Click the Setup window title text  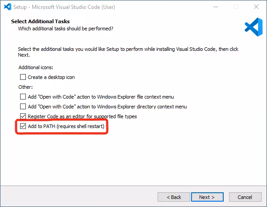(x=64, y=7)
